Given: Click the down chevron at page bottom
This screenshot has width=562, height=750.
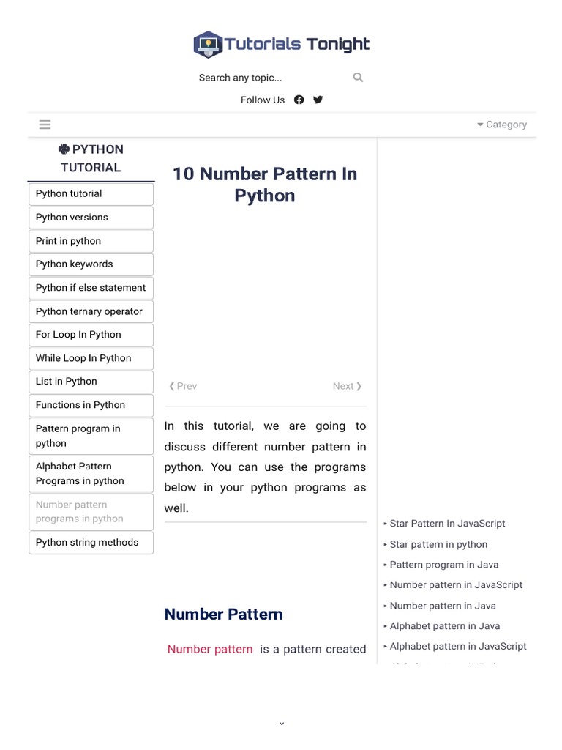Looking at the screenshot, I should pos(281,724).
